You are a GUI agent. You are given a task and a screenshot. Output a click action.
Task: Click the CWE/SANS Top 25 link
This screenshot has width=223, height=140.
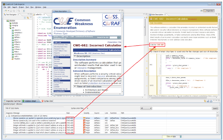coord(61,89)
